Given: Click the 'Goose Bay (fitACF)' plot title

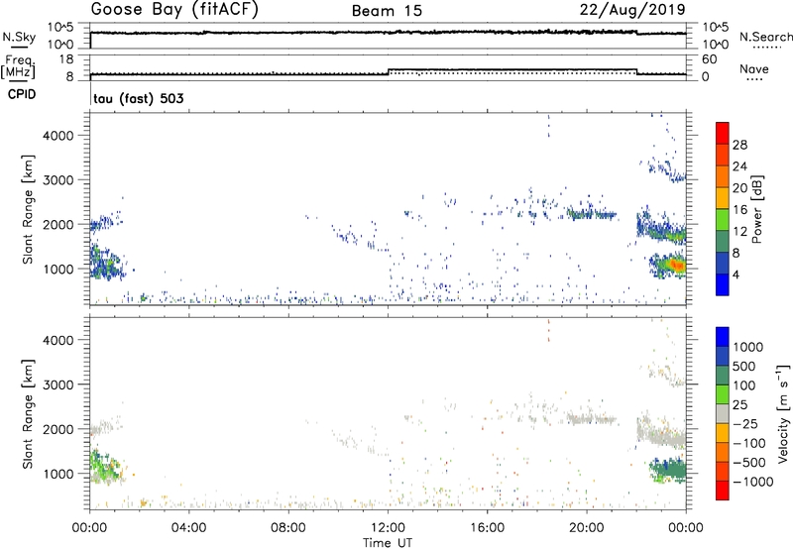Looking at the screenshot, I should [174, 9].
